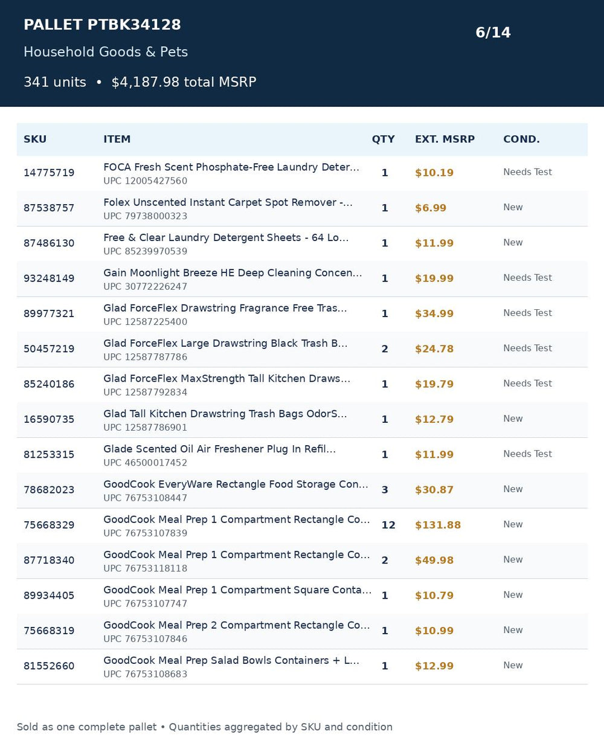Select SKU 89977321
The width and height of the screenshot is (604, 755).
(x=49, y=313)
